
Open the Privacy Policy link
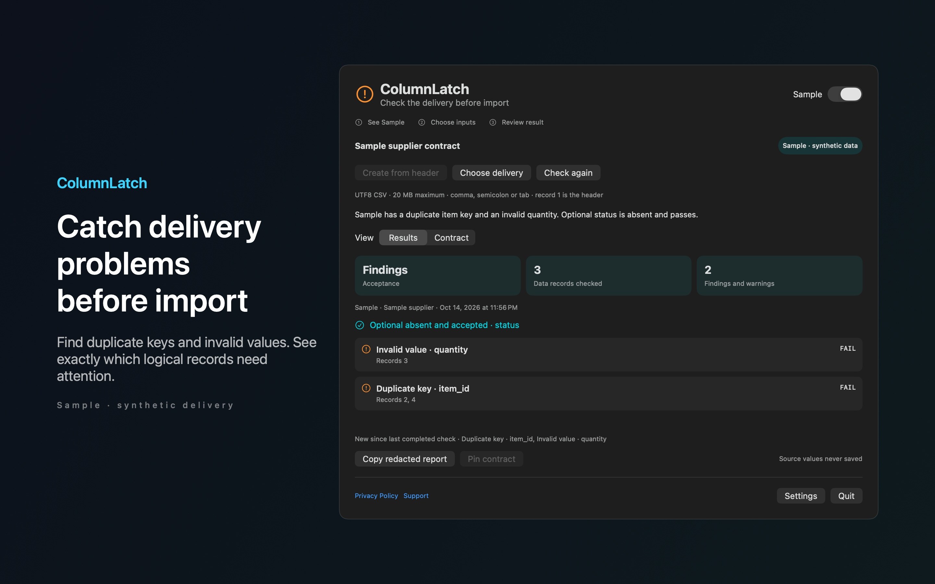pyautogui.click(x=376, y=495)
